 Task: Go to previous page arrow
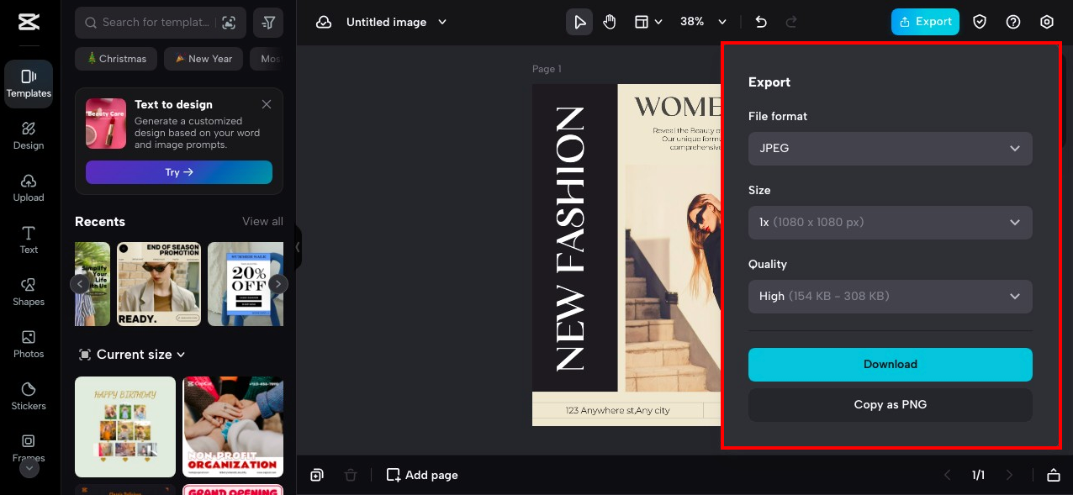click(948, 475)
